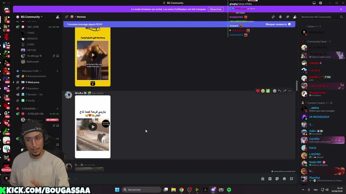Open the Welcome channel
The height and width of the screenshot is (194, 346).
37,82
